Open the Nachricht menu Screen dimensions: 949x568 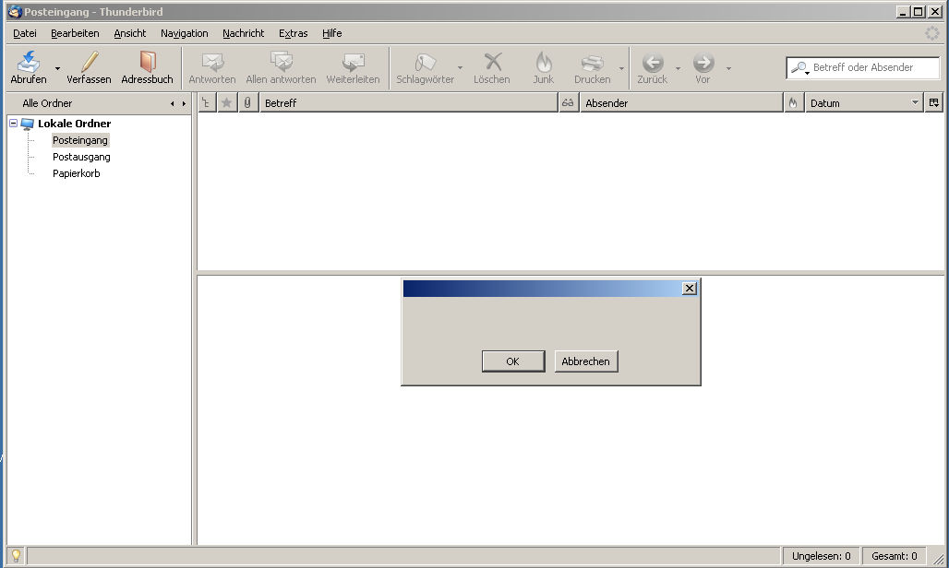point(244,33)
